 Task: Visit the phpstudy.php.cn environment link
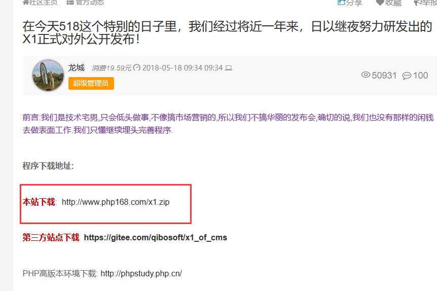point(141,273)
